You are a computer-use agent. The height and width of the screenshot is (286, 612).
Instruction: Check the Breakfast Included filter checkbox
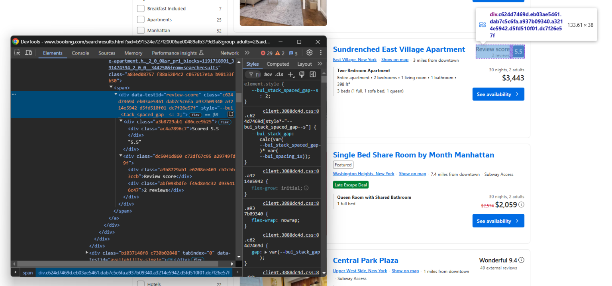(x=141, y=8)
